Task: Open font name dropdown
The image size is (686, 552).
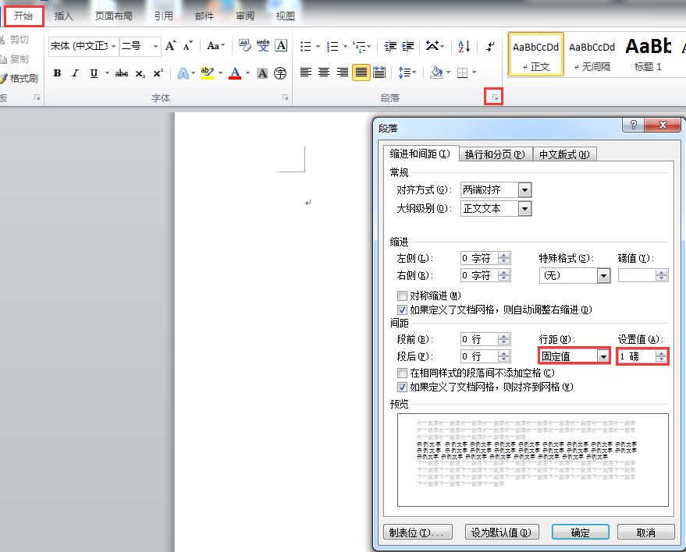Action: [113, 46]
